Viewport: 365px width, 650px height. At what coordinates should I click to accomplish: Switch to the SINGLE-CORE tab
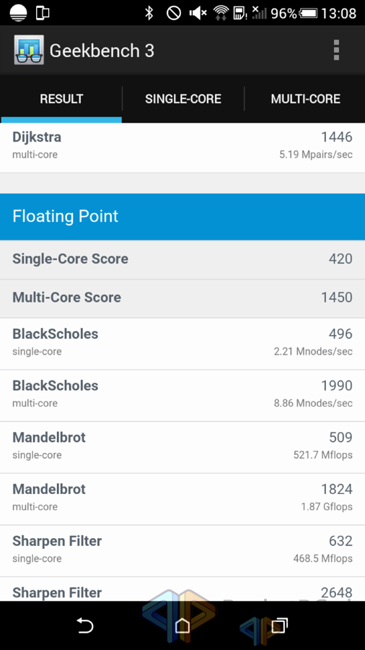[x=183, y=99]
